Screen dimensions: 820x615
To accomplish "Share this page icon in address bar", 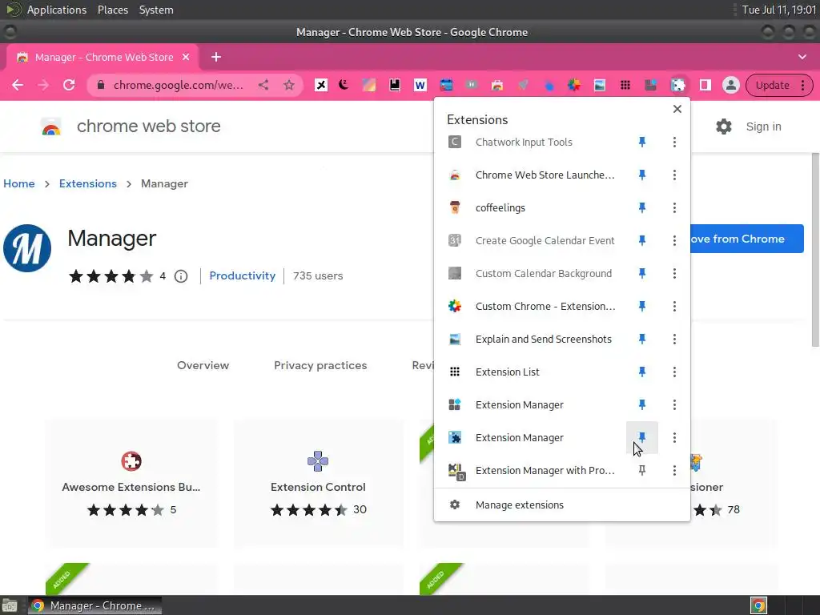I will [x=263, y=85].
